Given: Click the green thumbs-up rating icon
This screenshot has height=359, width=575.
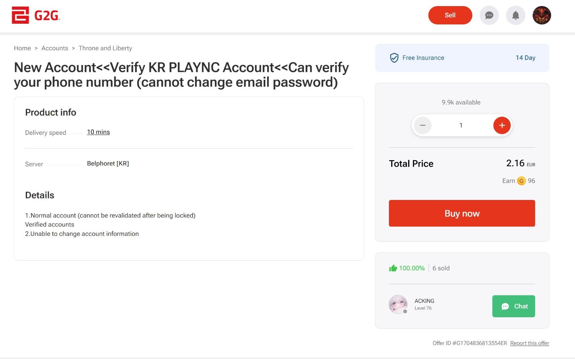Looking at the screenshot, I should coord(393,268).
